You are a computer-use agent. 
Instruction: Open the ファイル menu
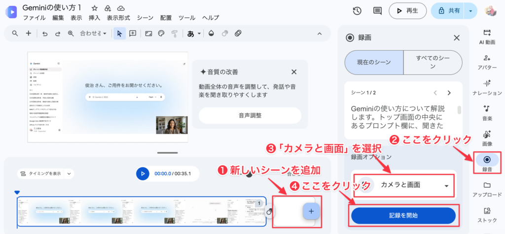pyautogui.click(x=34, y=18)
